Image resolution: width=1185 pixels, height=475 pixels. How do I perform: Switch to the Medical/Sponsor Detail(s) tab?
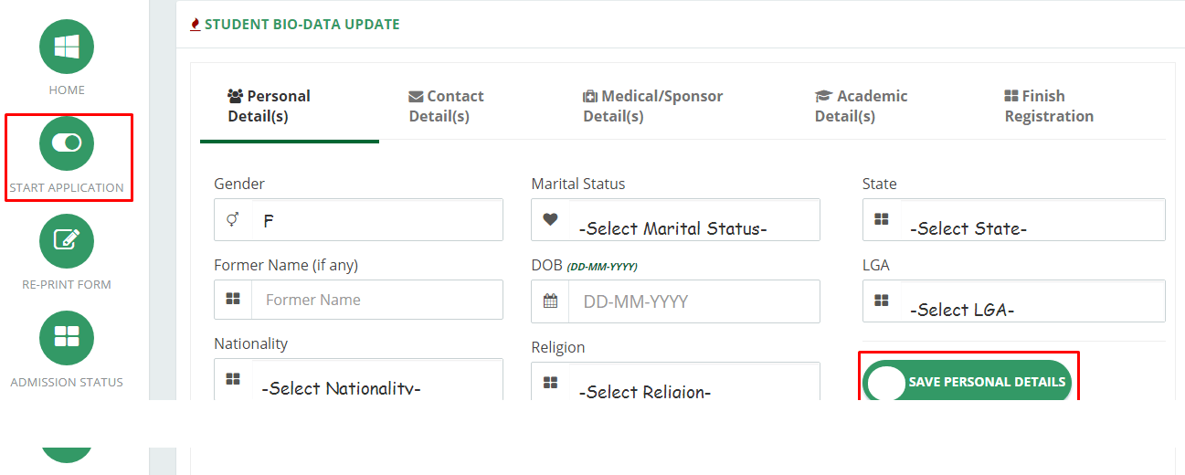click(652, 106)
